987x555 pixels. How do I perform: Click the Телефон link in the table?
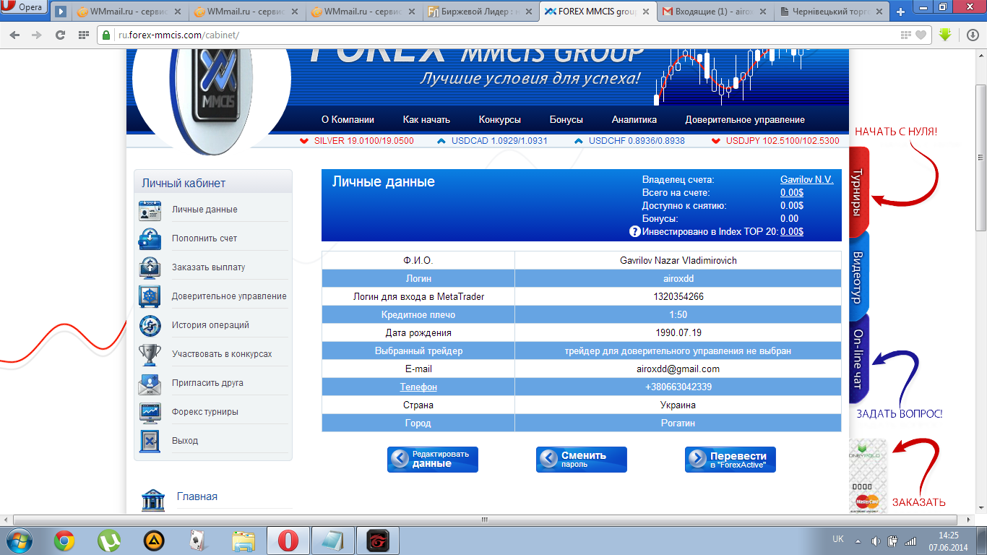(x=418, y=387)
